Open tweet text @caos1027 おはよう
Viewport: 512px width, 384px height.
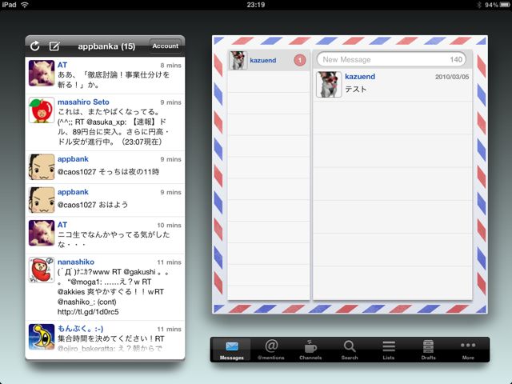(x=93, y=205)
